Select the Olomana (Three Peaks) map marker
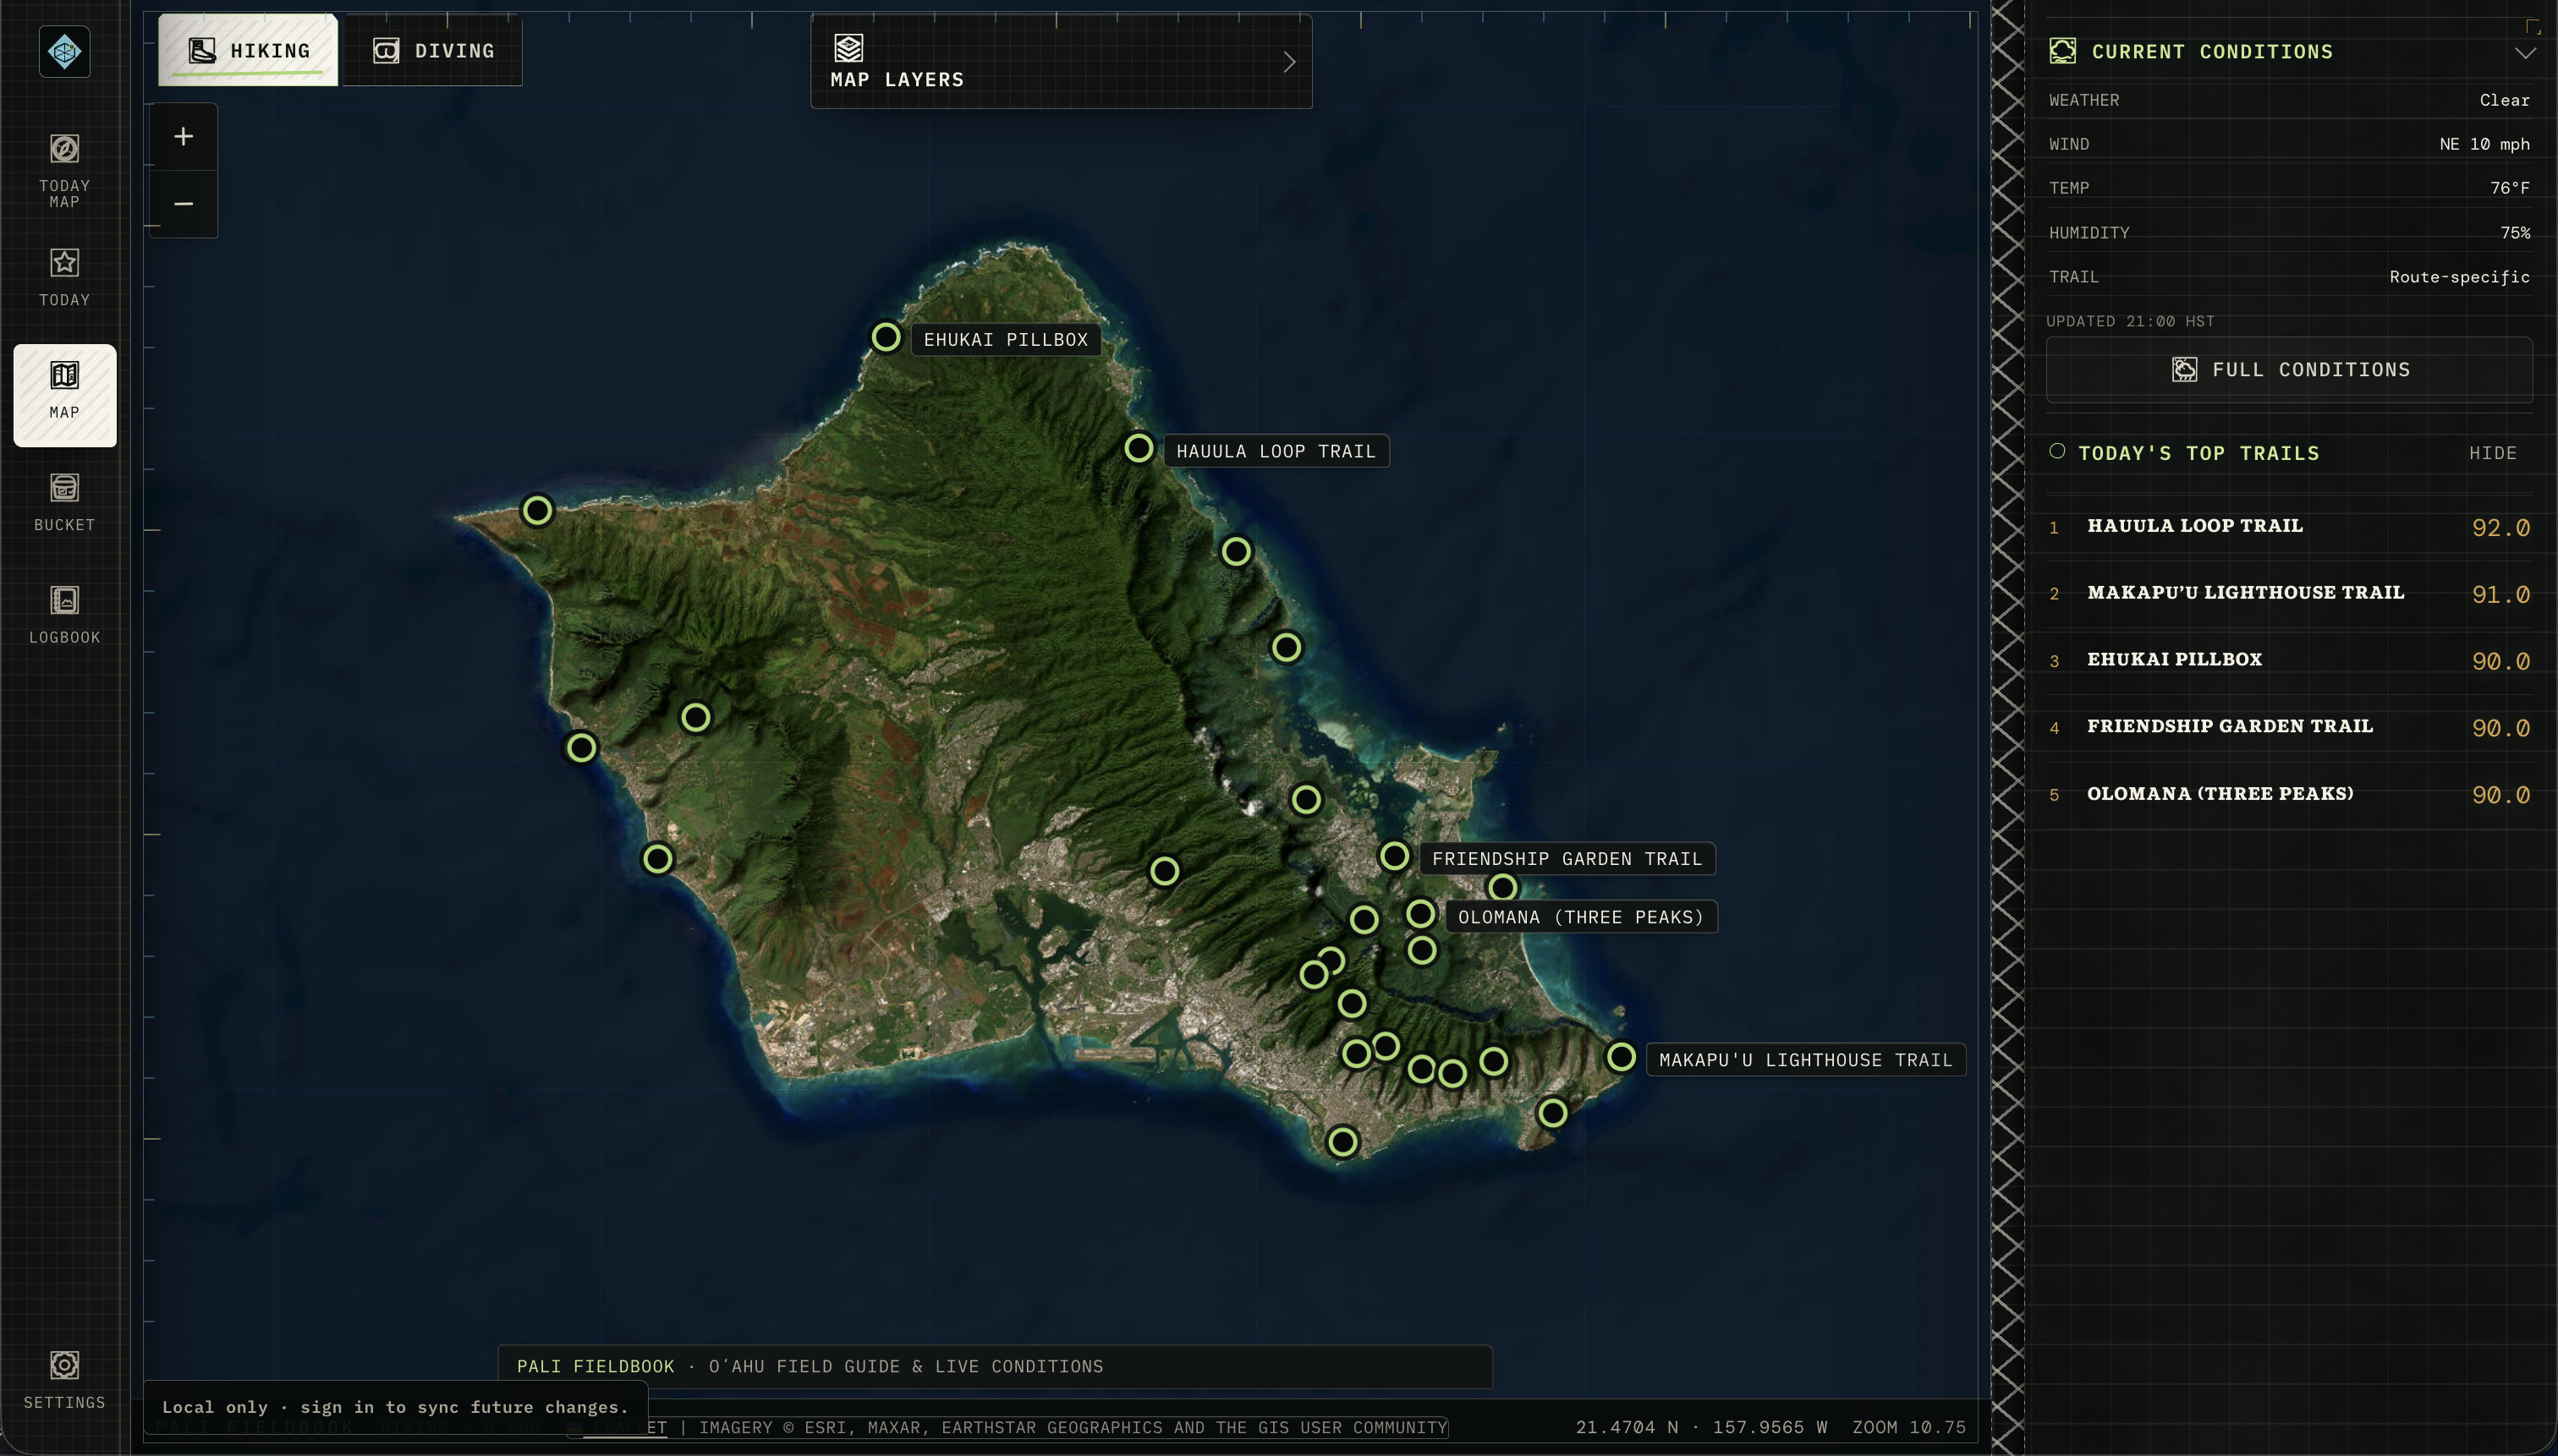Image resolution: width=2558 pixels, height=1456 pixels. click(x=1420, y=914)
